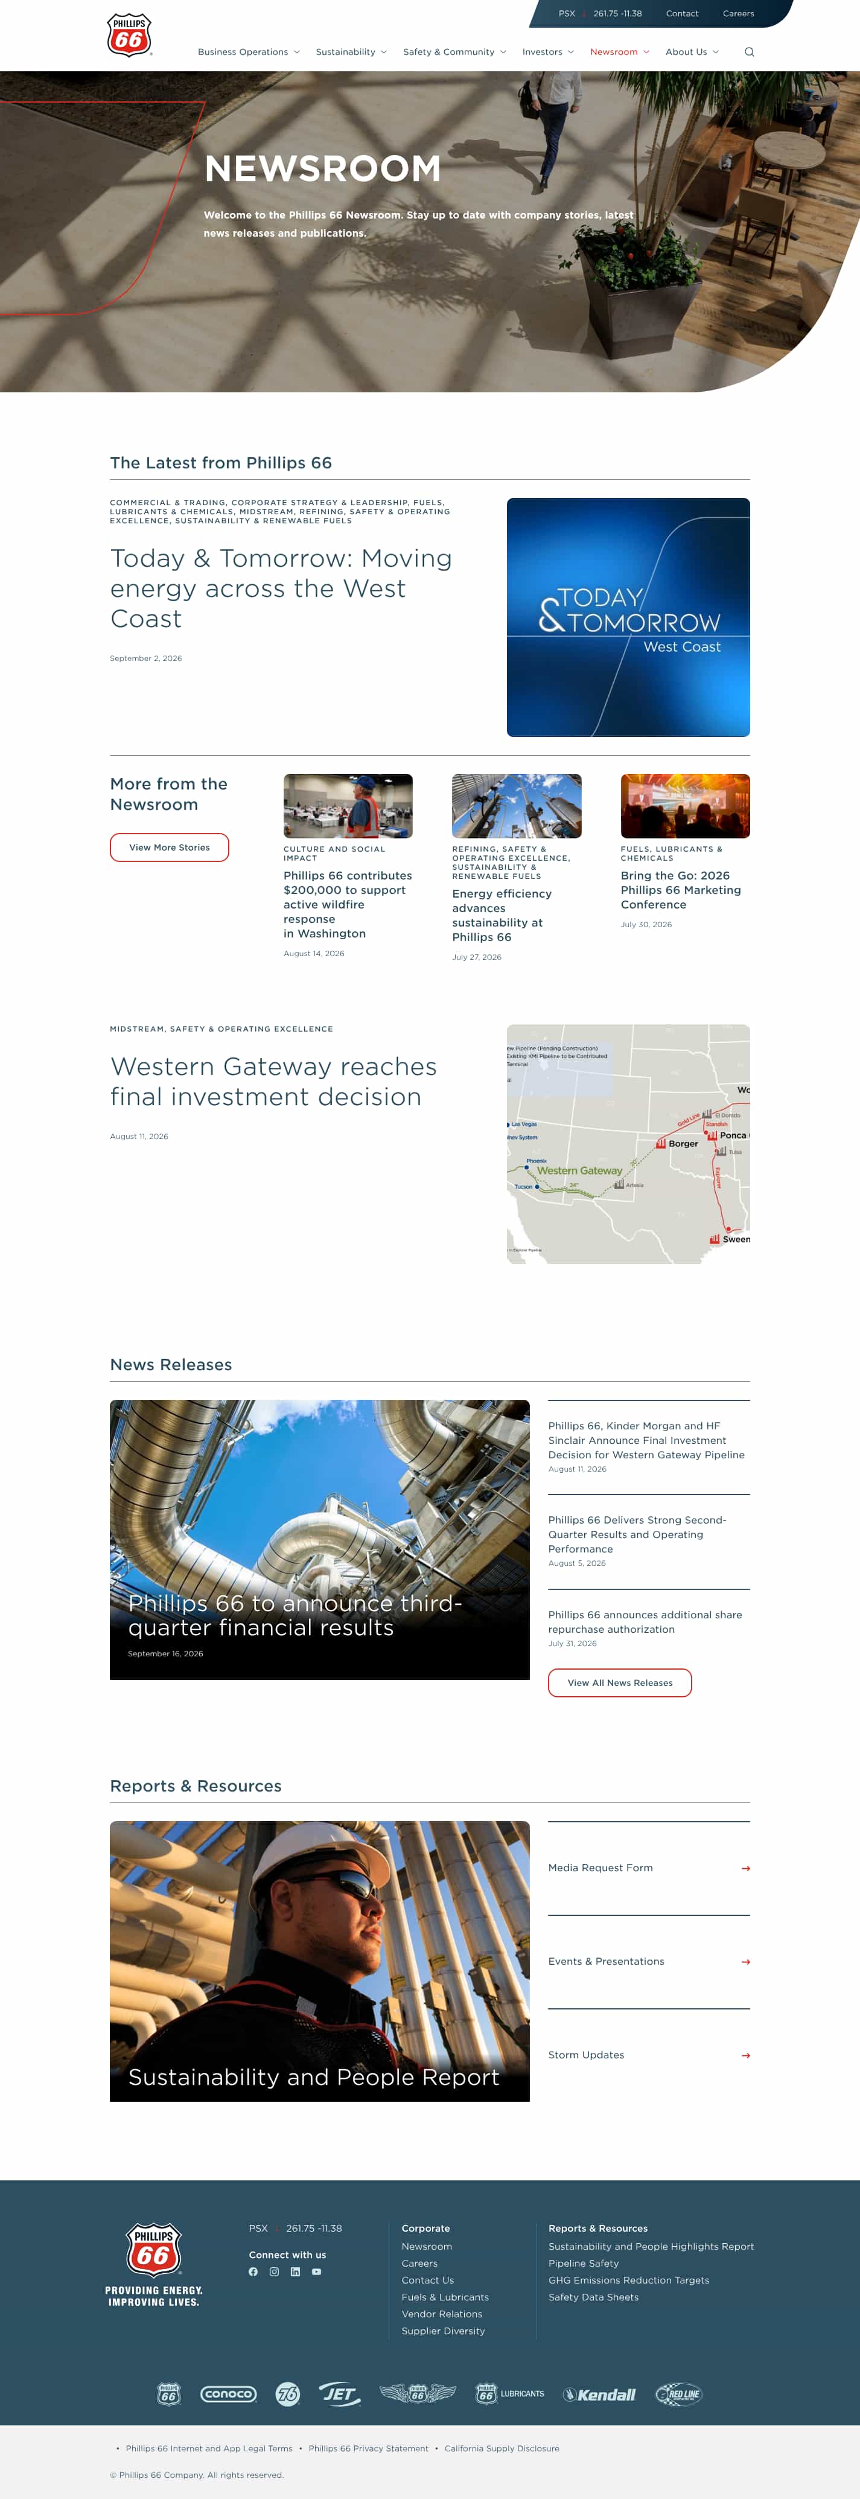Viewport: 860px width, 2499px height.
Task: Open the Media Request Form link
Action: [x=601, y=1868]
